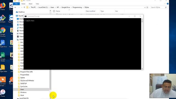Refresh the Explorer address bar
The height and width of the screenshot is (99, 176).
(x=147, y=7)
